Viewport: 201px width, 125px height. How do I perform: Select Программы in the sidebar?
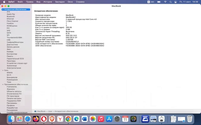click(12, 103)
